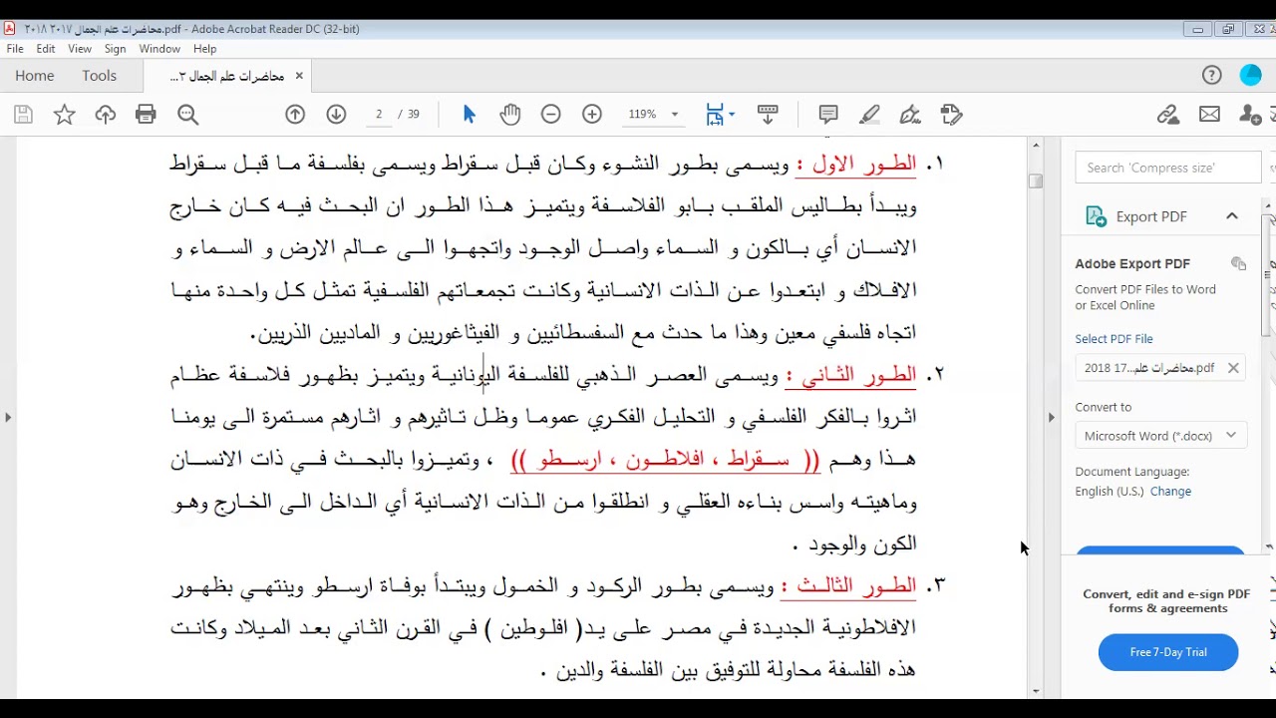Open the Help question mark icon
This screenshot has height=718, width=1276.
(1211, 76)
